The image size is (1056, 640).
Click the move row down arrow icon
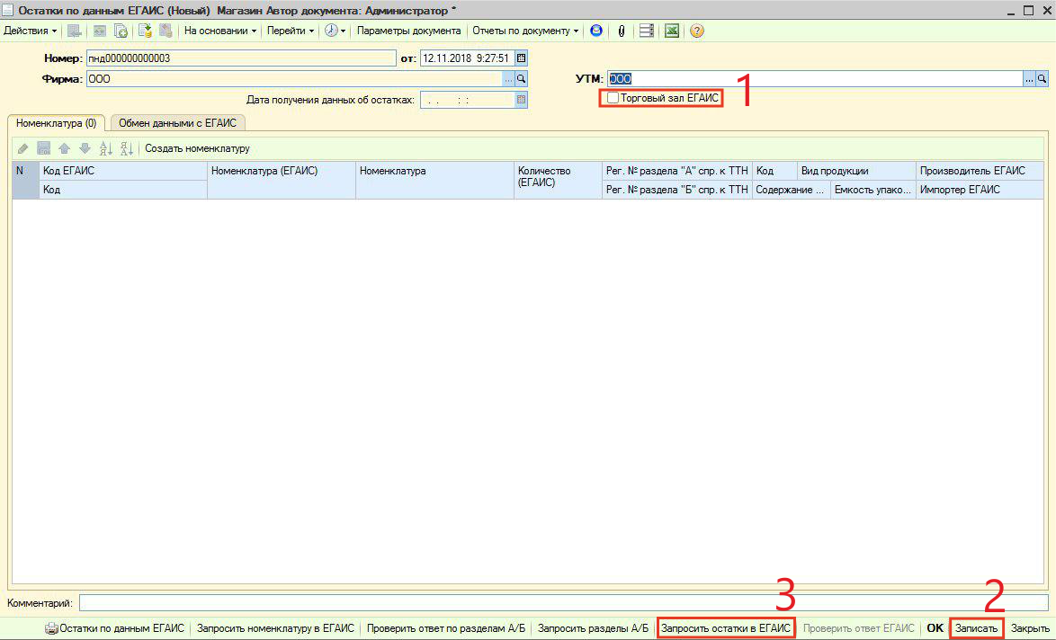click(x=85, y=148)
